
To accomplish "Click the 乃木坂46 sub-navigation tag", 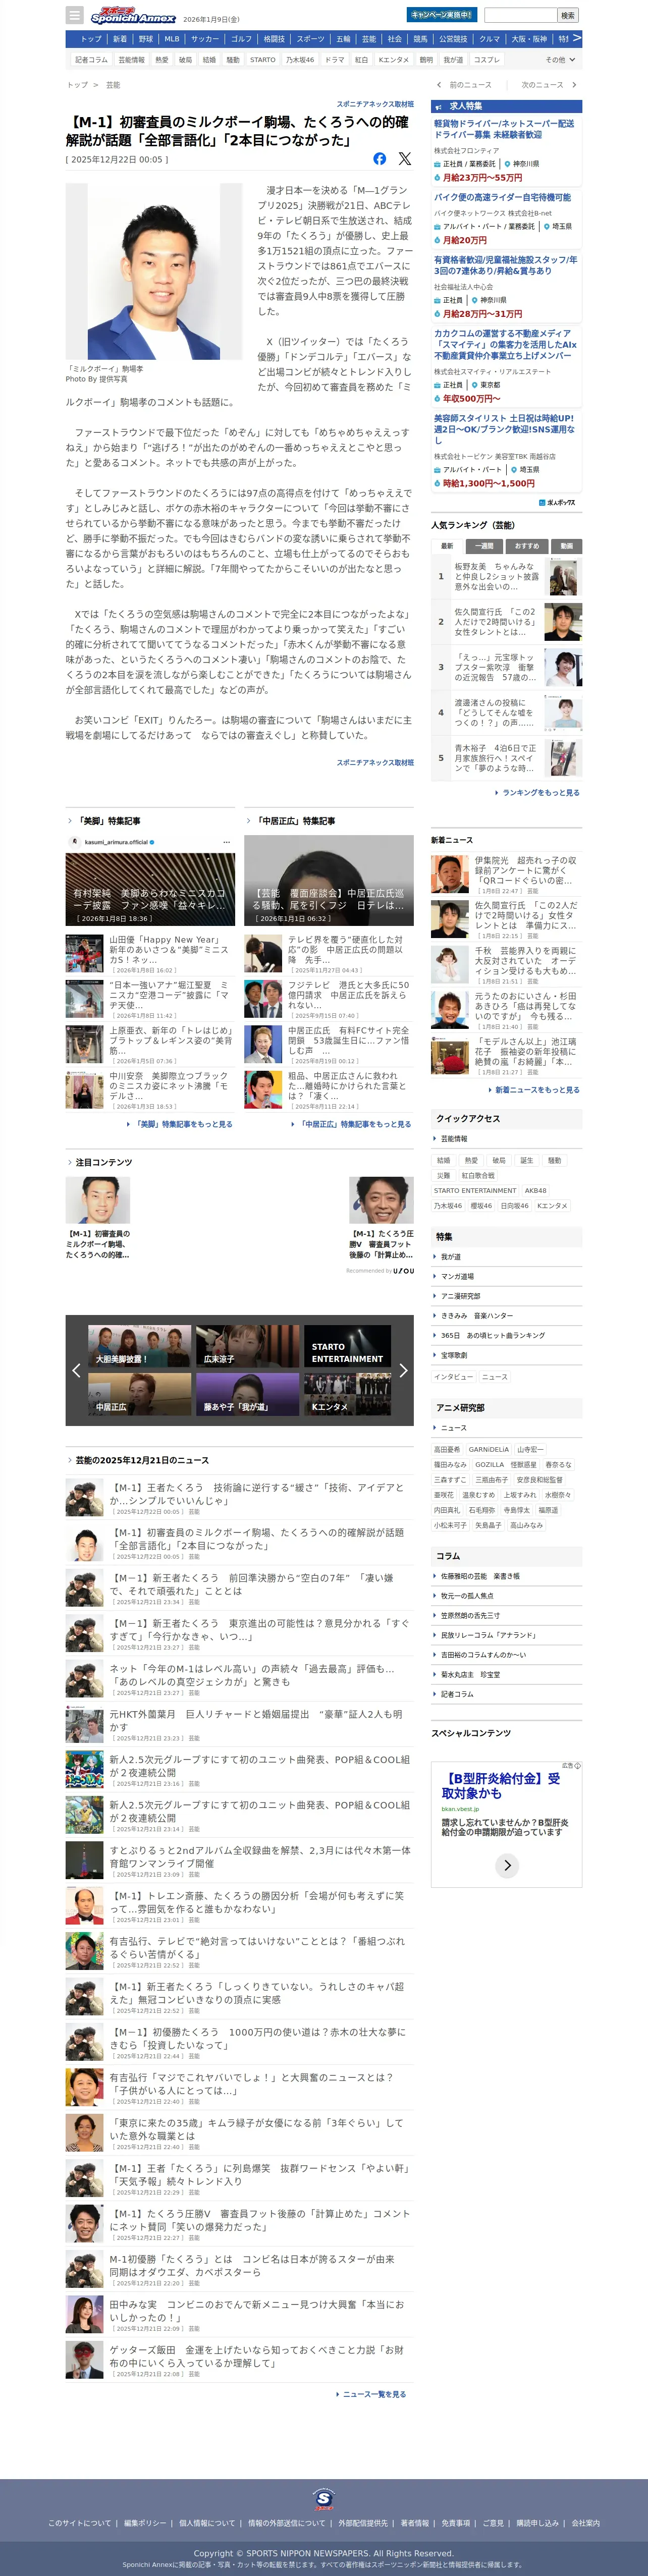I will [300, 60].
